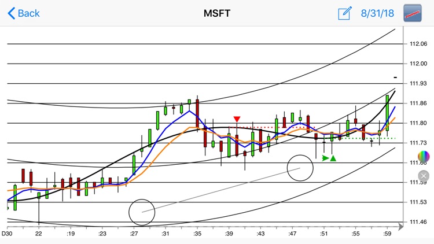Tap the tall red candle at :35
Screen dimensions: 434x244
(197, 114)
